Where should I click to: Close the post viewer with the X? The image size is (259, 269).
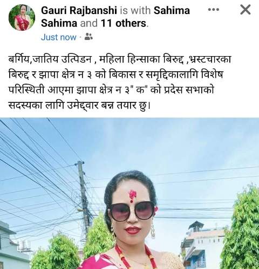246,10
